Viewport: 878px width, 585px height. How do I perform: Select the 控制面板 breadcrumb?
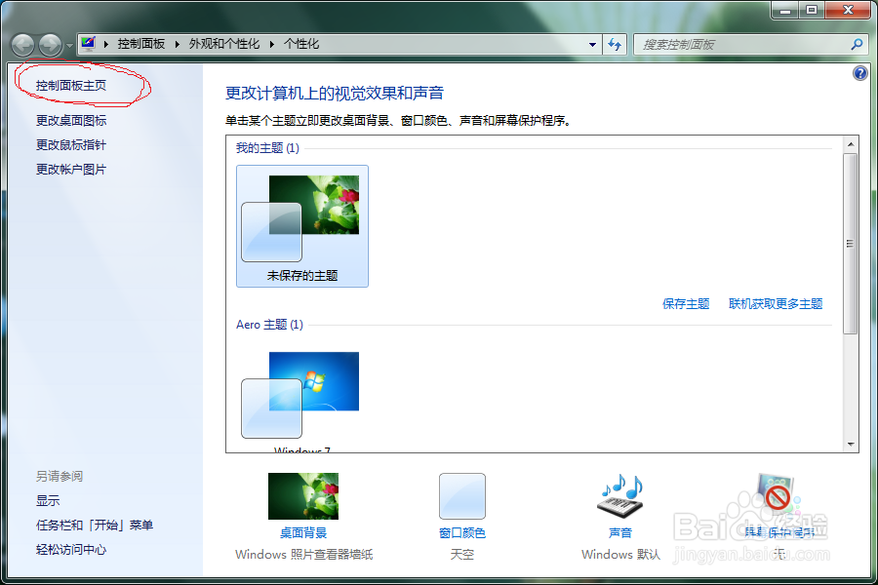[141, 44]
